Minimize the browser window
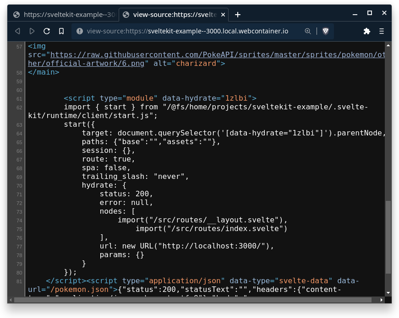Viewport: 399px width, 318px height. tap(355, 14)
